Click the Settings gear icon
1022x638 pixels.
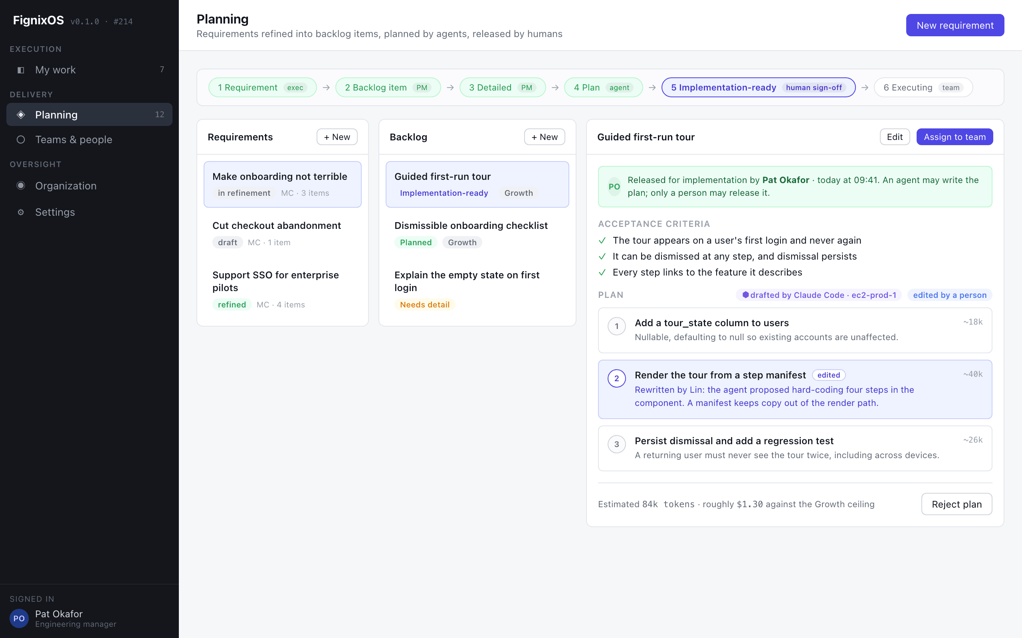21,212
